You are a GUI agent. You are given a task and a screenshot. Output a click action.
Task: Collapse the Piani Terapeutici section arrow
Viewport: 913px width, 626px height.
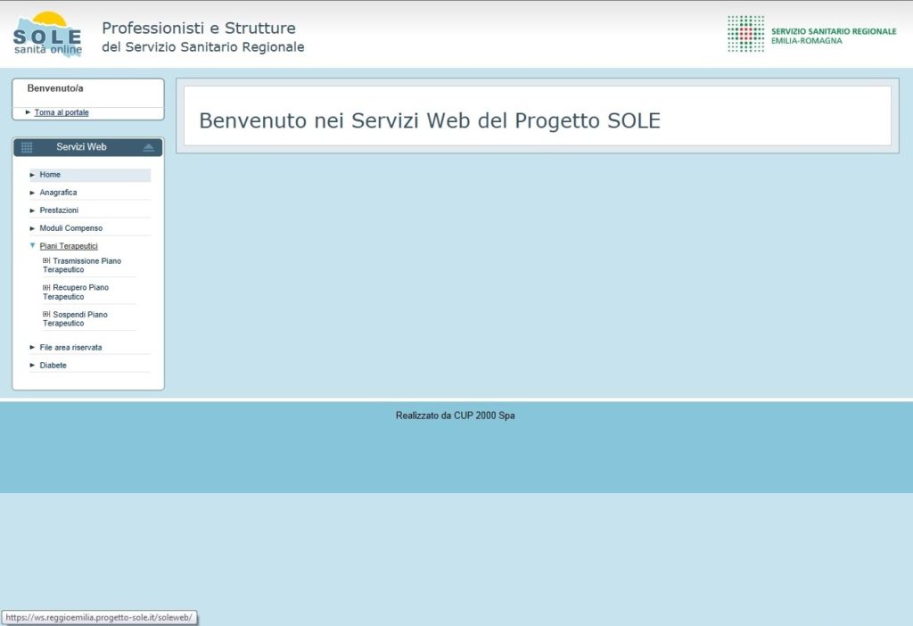tap(33, 245)
